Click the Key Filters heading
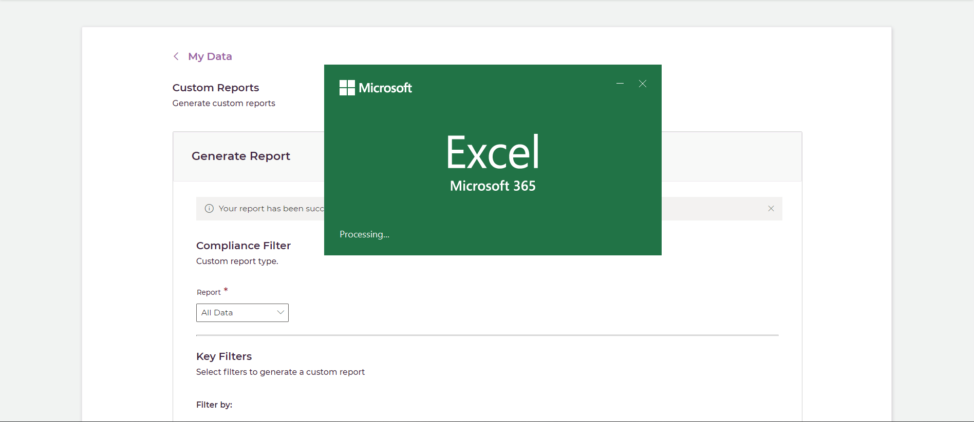This screenshot has width=974, height=422. click(x=224, y=356)
